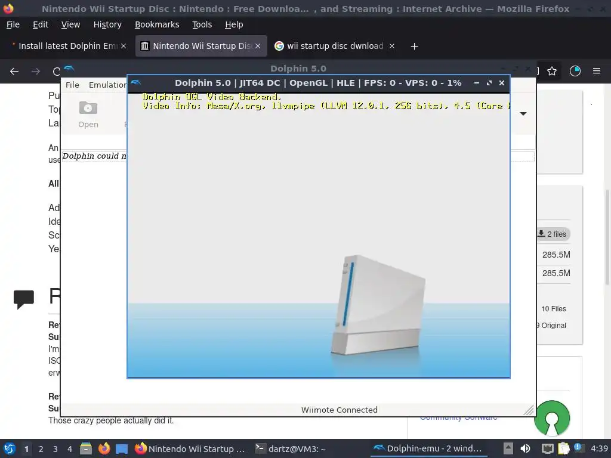The image size is (611, 458).
Task: Open the Firefox Tools menu
Action: point(202,24)
